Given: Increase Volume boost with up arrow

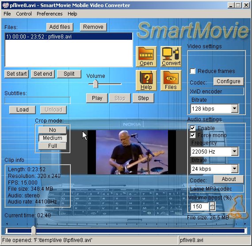Looking at the screenshot, I should point(212,204).
